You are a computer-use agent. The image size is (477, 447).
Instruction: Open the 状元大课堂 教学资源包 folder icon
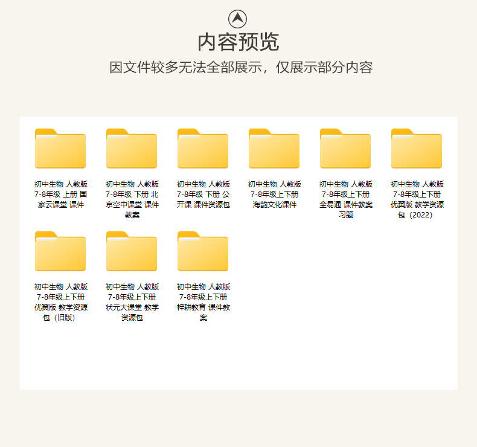point(132,251)
